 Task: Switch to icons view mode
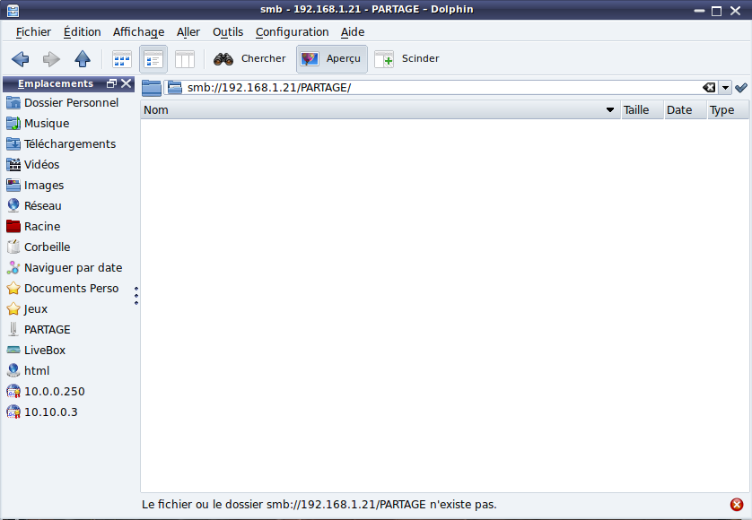pos(122,59)
